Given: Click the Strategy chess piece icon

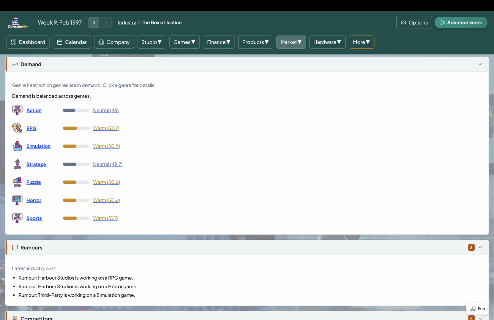Looking at the screenshot, I should tap(17, 164).
